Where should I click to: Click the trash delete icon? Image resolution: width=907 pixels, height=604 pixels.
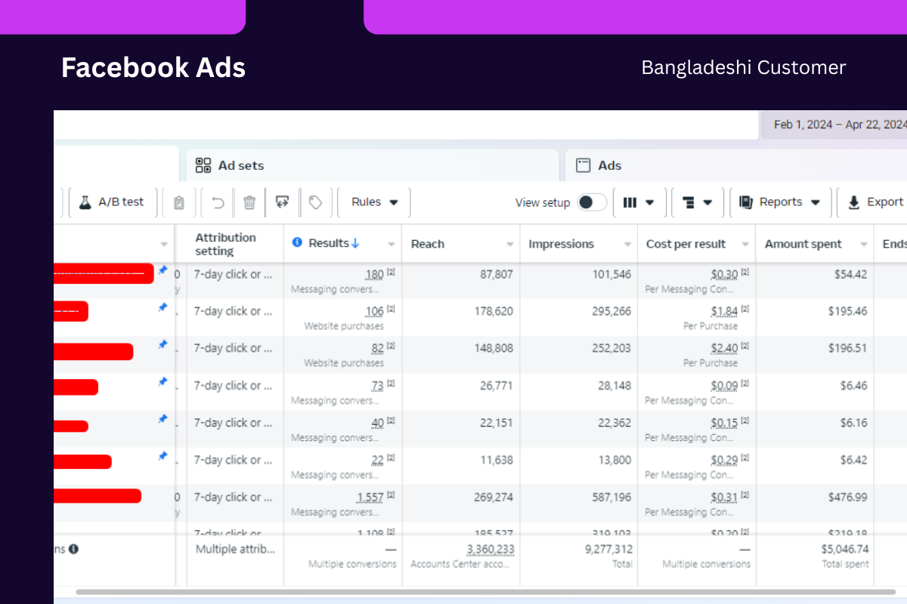(249, 202)
